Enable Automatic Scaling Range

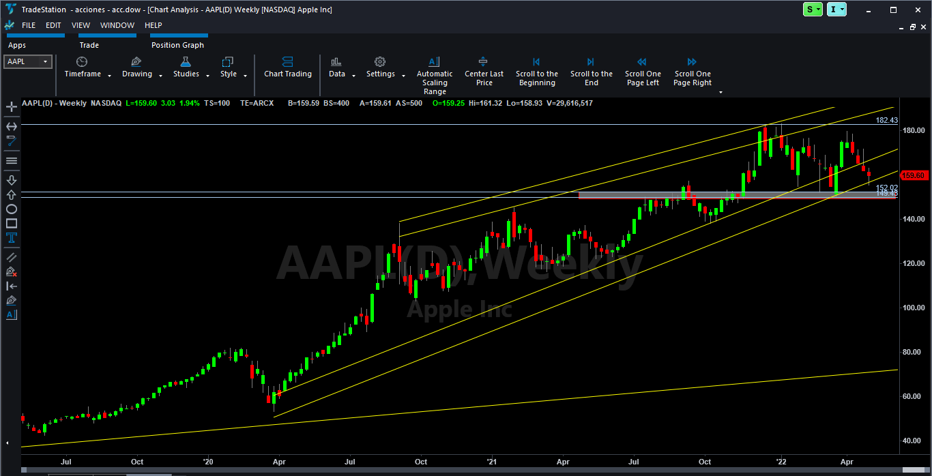tap(435, 75)
